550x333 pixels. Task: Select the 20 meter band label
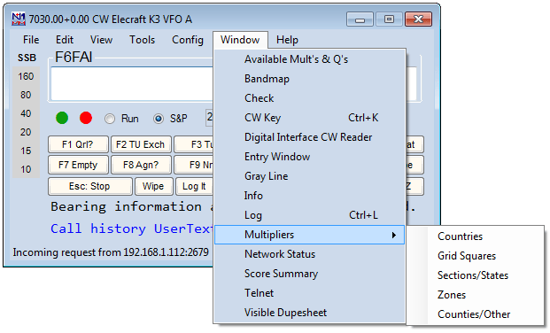click(x=26, y=132)
